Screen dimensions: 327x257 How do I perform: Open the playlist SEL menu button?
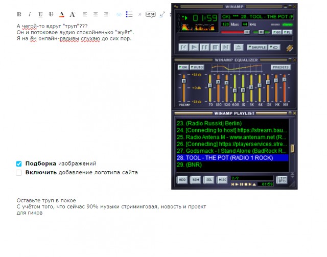click(209, 180)
